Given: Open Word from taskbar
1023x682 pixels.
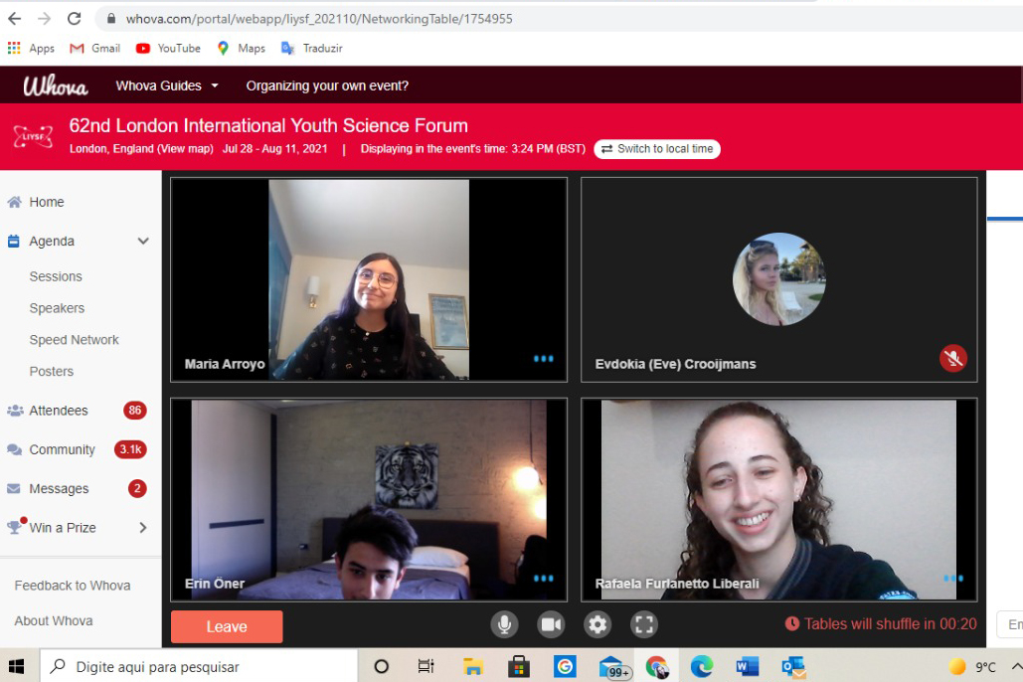Looking at the screenshot, I should (x=748, y=666).
